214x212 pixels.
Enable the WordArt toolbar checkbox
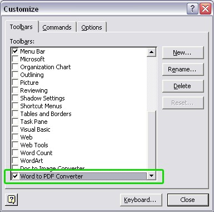[15, 160]
